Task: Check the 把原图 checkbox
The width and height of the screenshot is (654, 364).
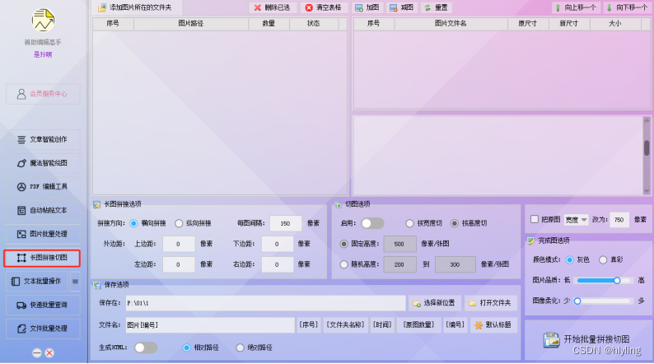Action: [x=535, y=219]
